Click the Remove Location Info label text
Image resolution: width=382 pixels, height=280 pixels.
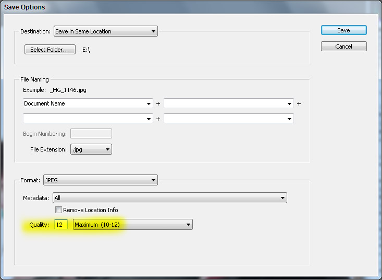[91, 210]
